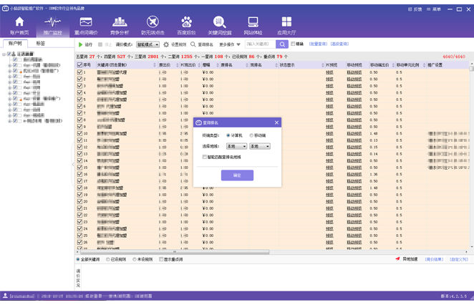Image resolution: width=474 pixels, height=305 pixels.
Task: Click the 确定 confirm button
Action: tap(237, 175)
